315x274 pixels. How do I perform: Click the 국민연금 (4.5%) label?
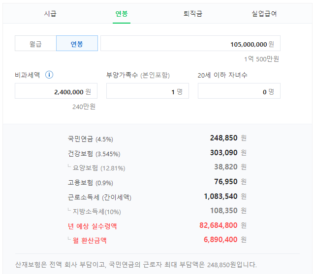[x=91, y=138]
